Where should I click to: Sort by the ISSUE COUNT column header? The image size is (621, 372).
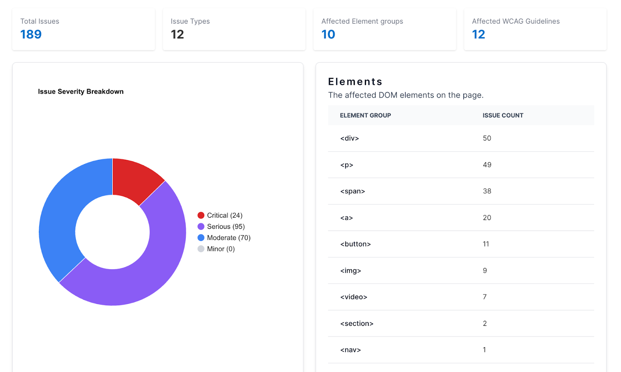coord(503,115)
